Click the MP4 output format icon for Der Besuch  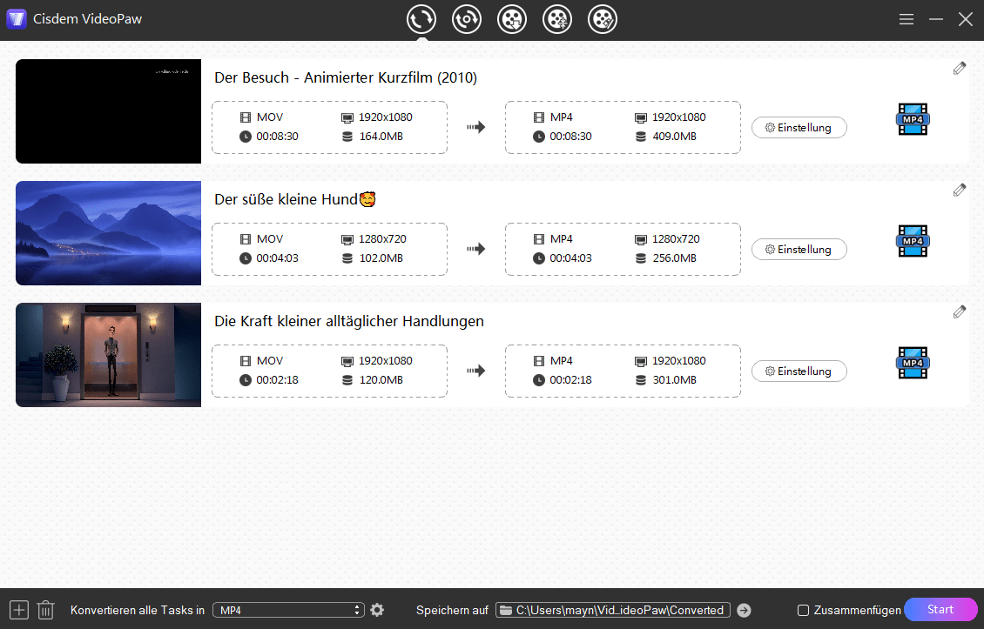tap(913, 119)
